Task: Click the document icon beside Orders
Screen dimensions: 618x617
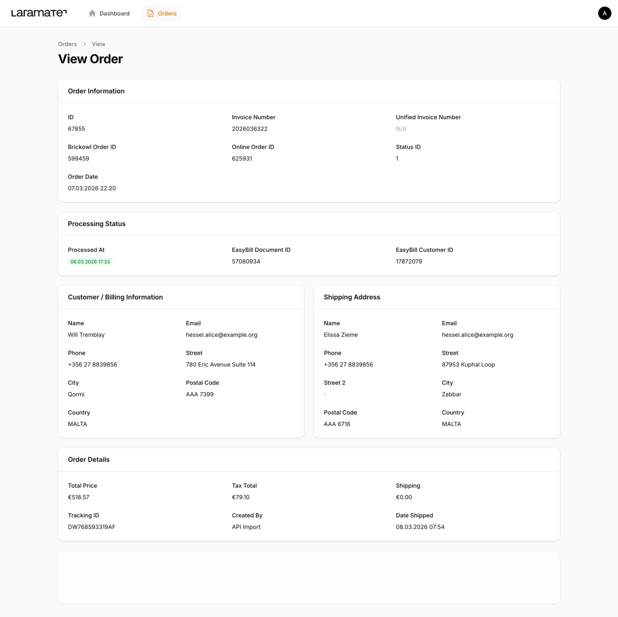Action: pyautogui.click(x=151, y=13)
